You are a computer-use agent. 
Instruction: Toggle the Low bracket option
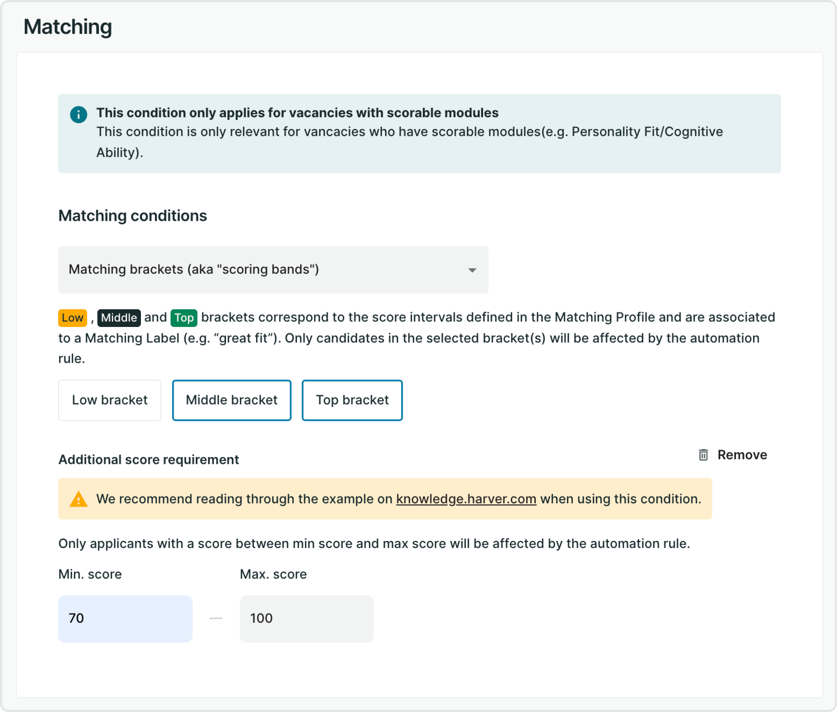pos(109,400)
